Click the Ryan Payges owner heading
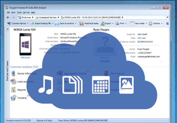 (x=101, y=30)
